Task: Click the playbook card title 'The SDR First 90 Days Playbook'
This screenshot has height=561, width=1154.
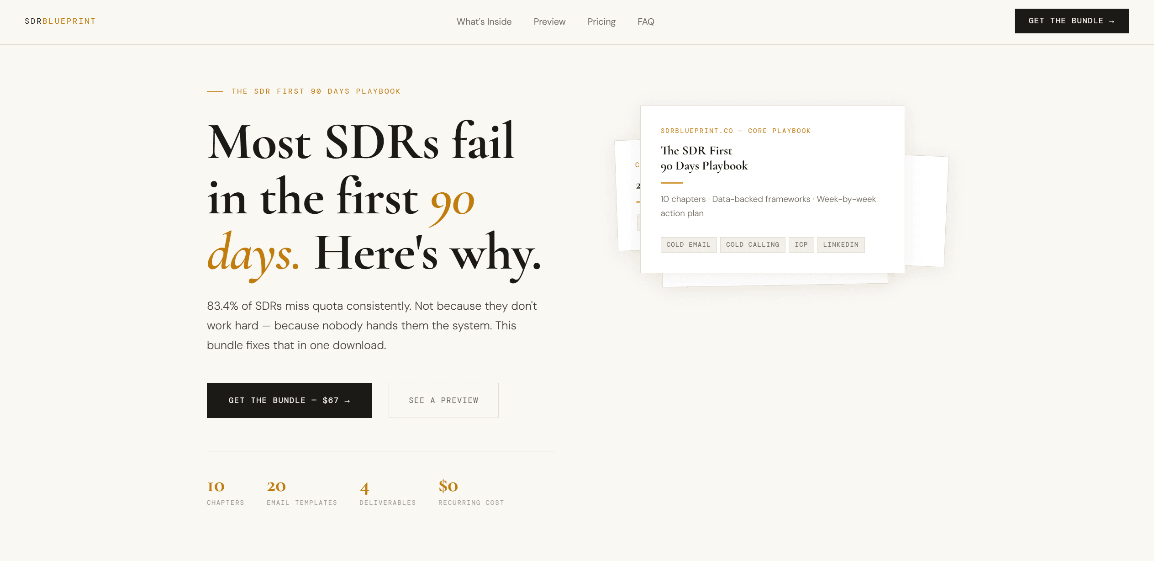Action: (704, 158)
